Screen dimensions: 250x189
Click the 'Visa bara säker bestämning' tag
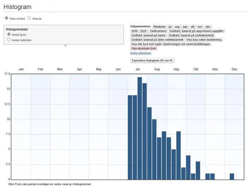pyautogui.click(x=204, y=40)
